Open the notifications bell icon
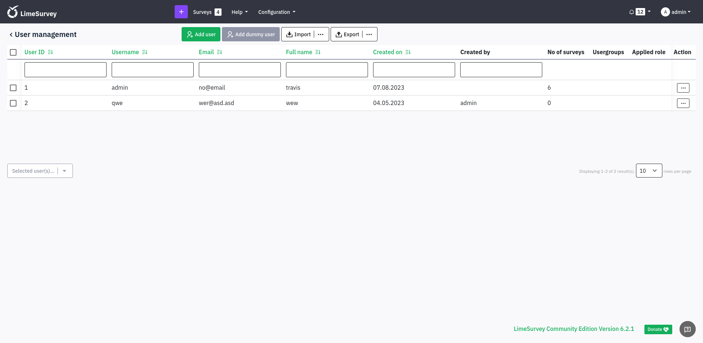 (632, 12)
